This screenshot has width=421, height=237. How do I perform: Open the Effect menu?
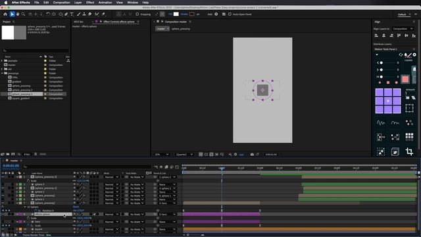tap(90, 3)
